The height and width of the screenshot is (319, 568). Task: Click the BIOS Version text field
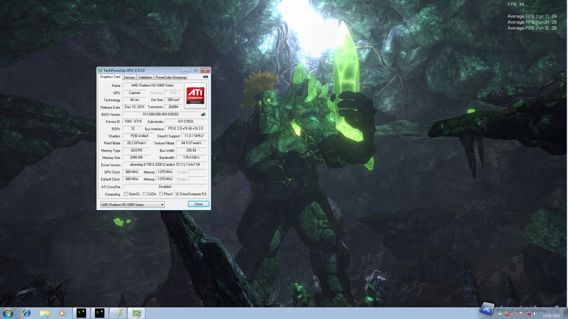point(161,114)
